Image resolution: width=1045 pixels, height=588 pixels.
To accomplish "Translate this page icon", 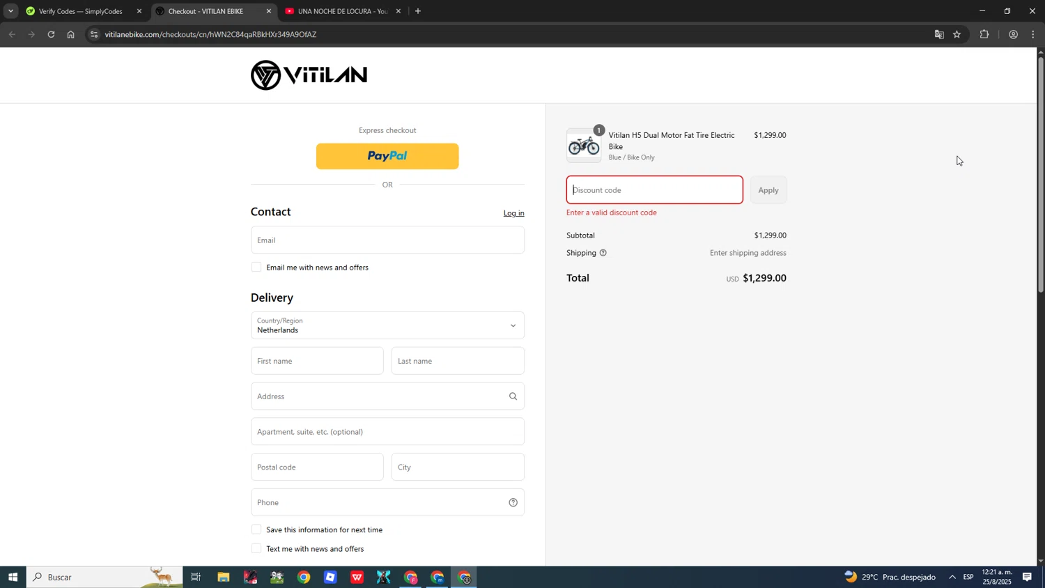I will (939, 34).
